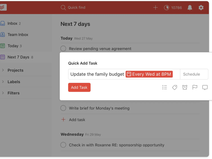Image resolution: width=212 pixels, height=159 pixels.
Task: Expand the Filters section chevron
Action: [x=3, y=93]
